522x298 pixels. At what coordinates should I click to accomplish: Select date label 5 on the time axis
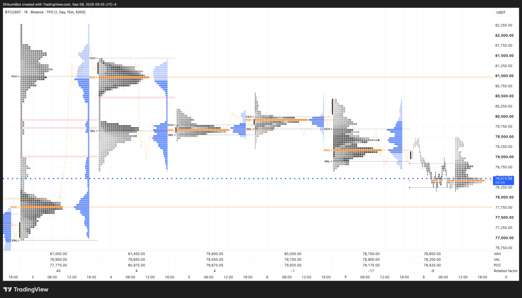tap(189, 277)
